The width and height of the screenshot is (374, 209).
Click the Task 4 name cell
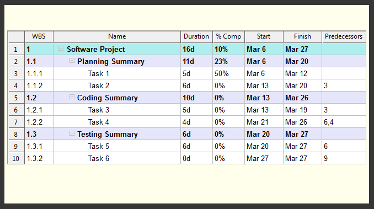[117, 122]
